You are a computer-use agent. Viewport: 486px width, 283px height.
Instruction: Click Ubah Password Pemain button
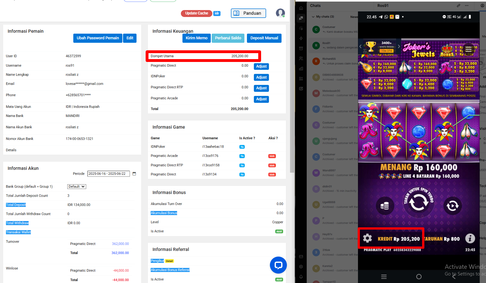(x=98, y=38)
